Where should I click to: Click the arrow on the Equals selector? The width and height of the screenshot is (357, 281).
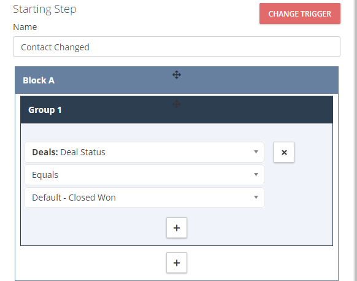[x=256, y=175]
